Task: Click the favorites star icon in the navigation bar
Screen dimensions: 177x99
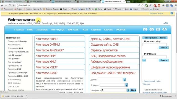Action: point(152,29)
